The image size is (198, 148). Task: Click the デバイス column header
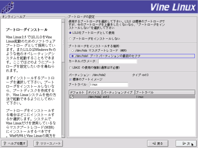point(95,92)
